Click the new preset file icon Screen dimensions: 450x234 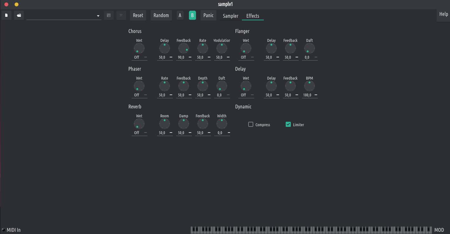pyautogui.click(x=6, y=15)
